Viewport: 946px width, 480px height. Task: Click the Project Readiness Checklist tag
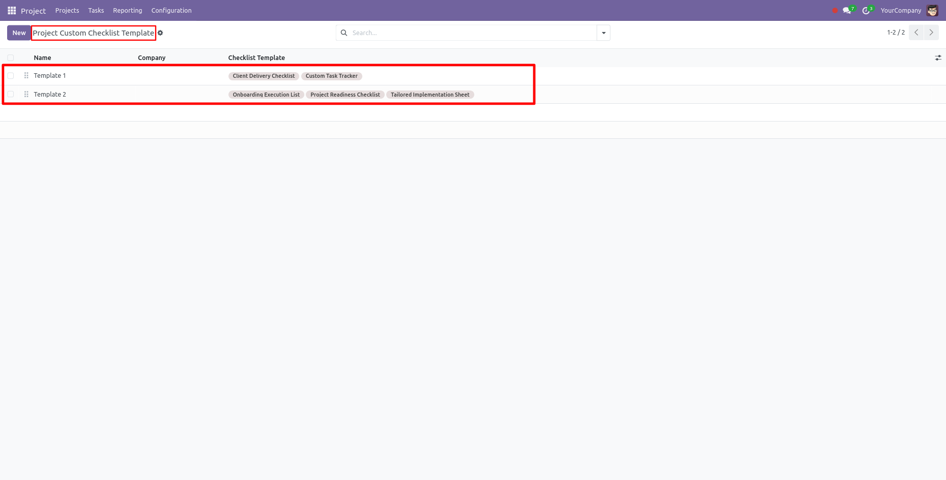[x=345, y=95]
